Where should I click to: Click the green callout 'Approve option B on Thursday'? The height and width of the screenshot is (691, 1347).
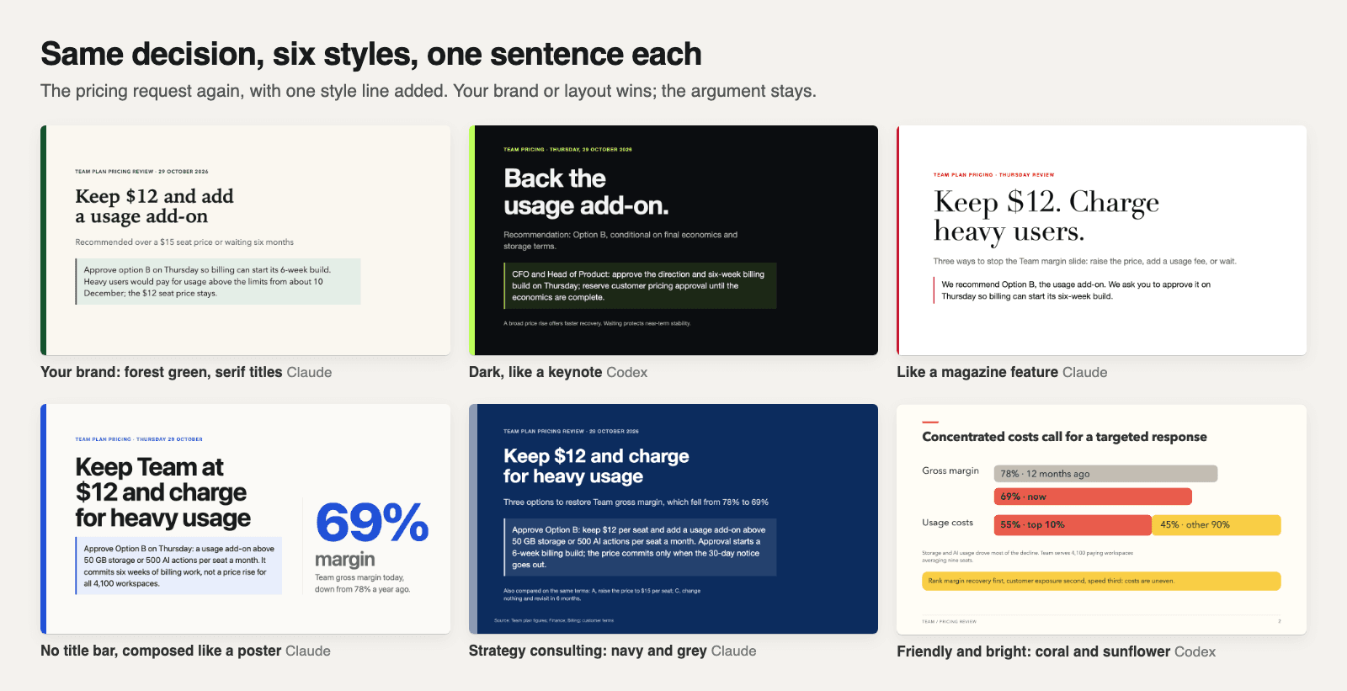[x=218, y=282]
